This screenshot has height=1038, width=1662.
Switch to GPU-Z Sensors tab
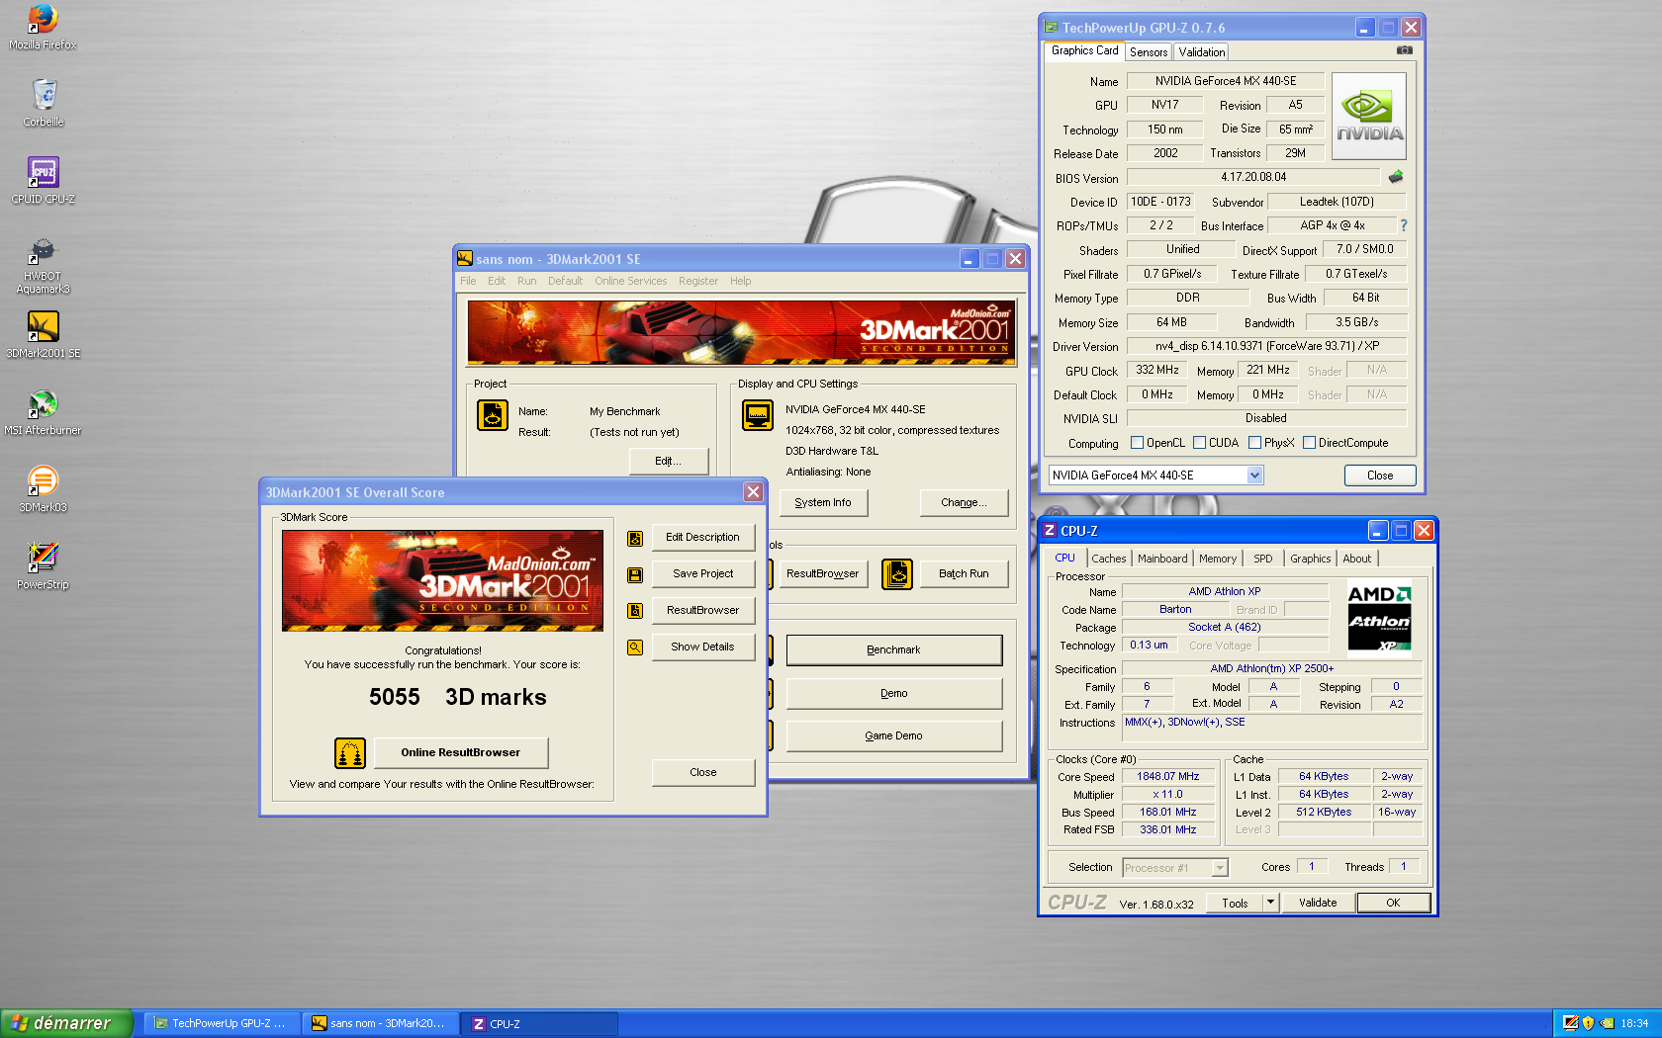[x=1149, y=52]
